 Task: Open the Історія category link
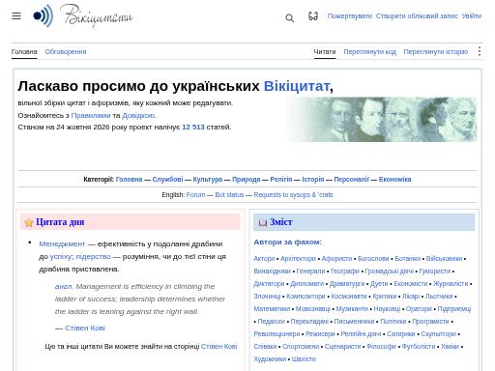(313, 180)
